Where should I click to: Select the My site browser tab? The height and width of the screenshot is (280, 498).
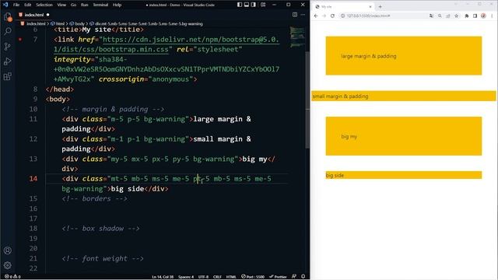343,7
